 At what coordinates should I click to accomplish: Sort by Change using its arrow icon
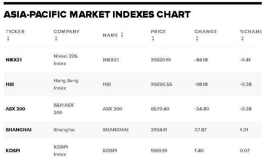[x=197, y=38]
